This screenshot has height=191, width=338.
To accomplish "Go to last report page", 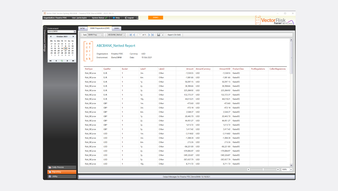I will point(152,35).
